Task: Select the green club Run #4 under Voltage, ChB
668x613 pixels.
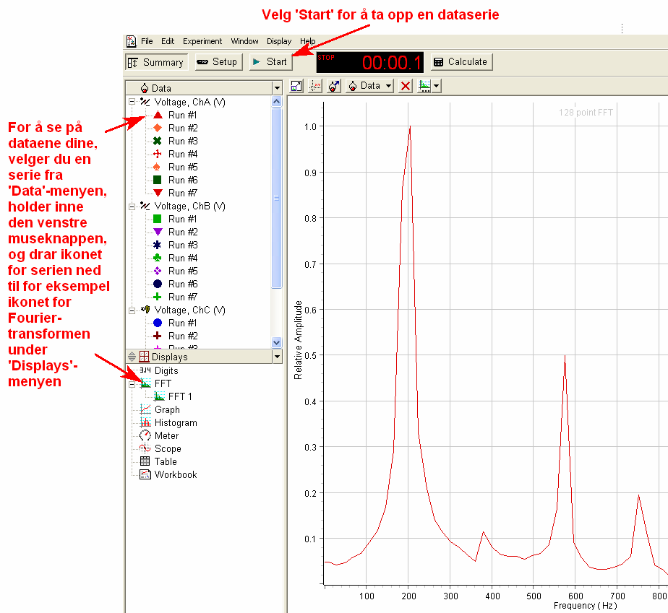Action: pos(176,258)
